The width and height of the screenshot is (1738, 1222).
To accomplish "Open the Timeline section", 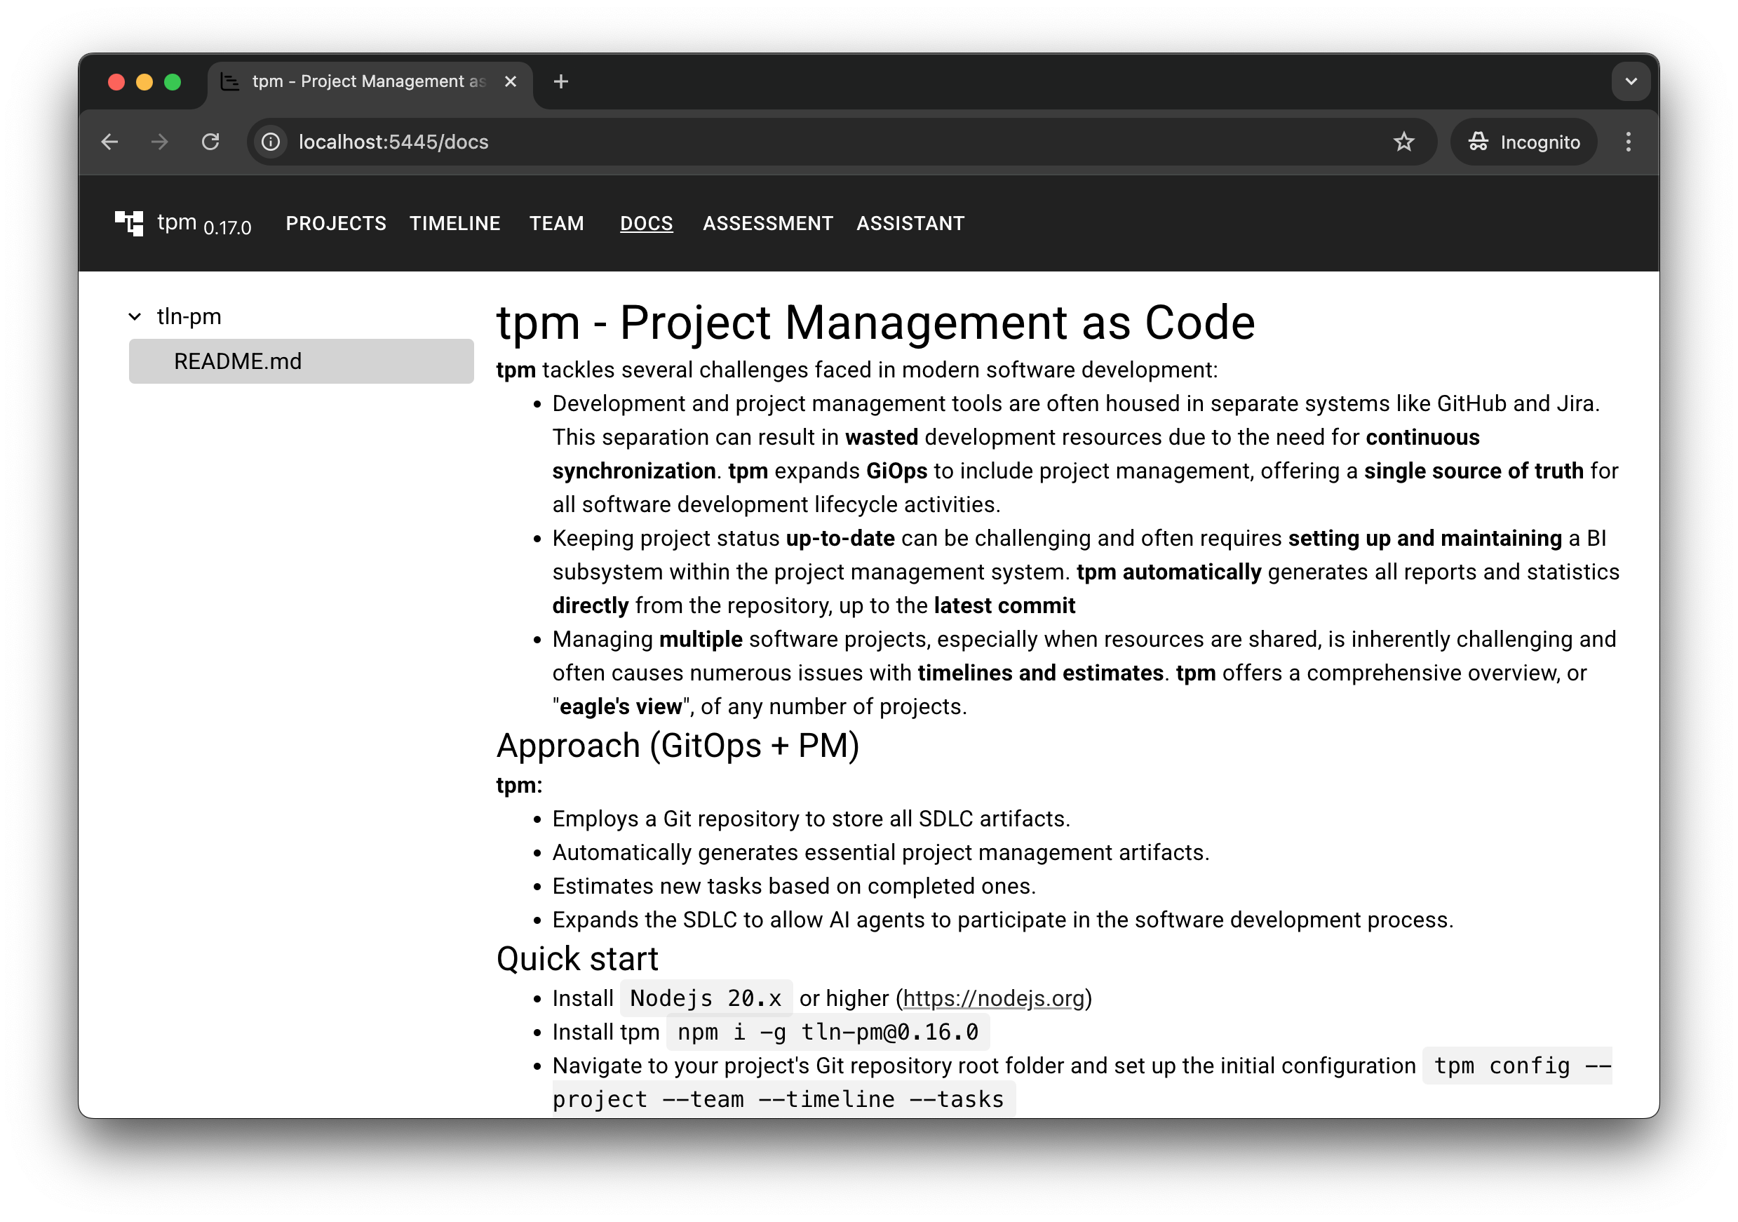I will (454, 223).
